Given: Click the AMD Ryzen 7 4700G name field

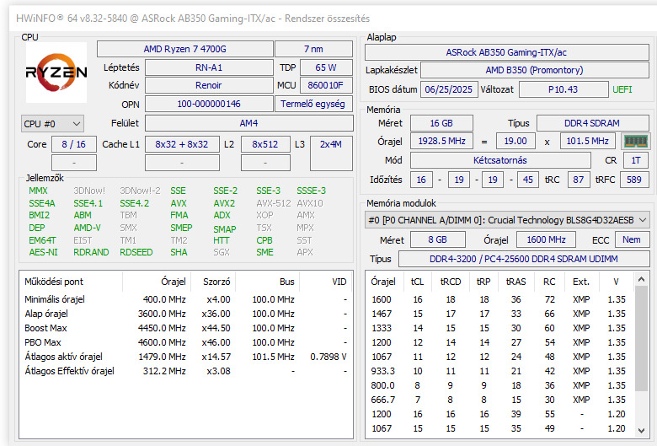Looking at the screenshot, I should coord(184,49).
